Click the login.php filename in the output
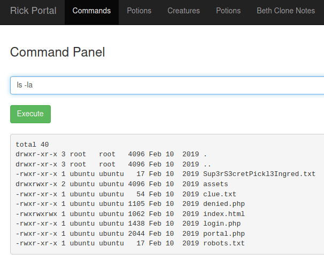Image resolution: width=324 pixels, height=255 pixels. (222, 224)
